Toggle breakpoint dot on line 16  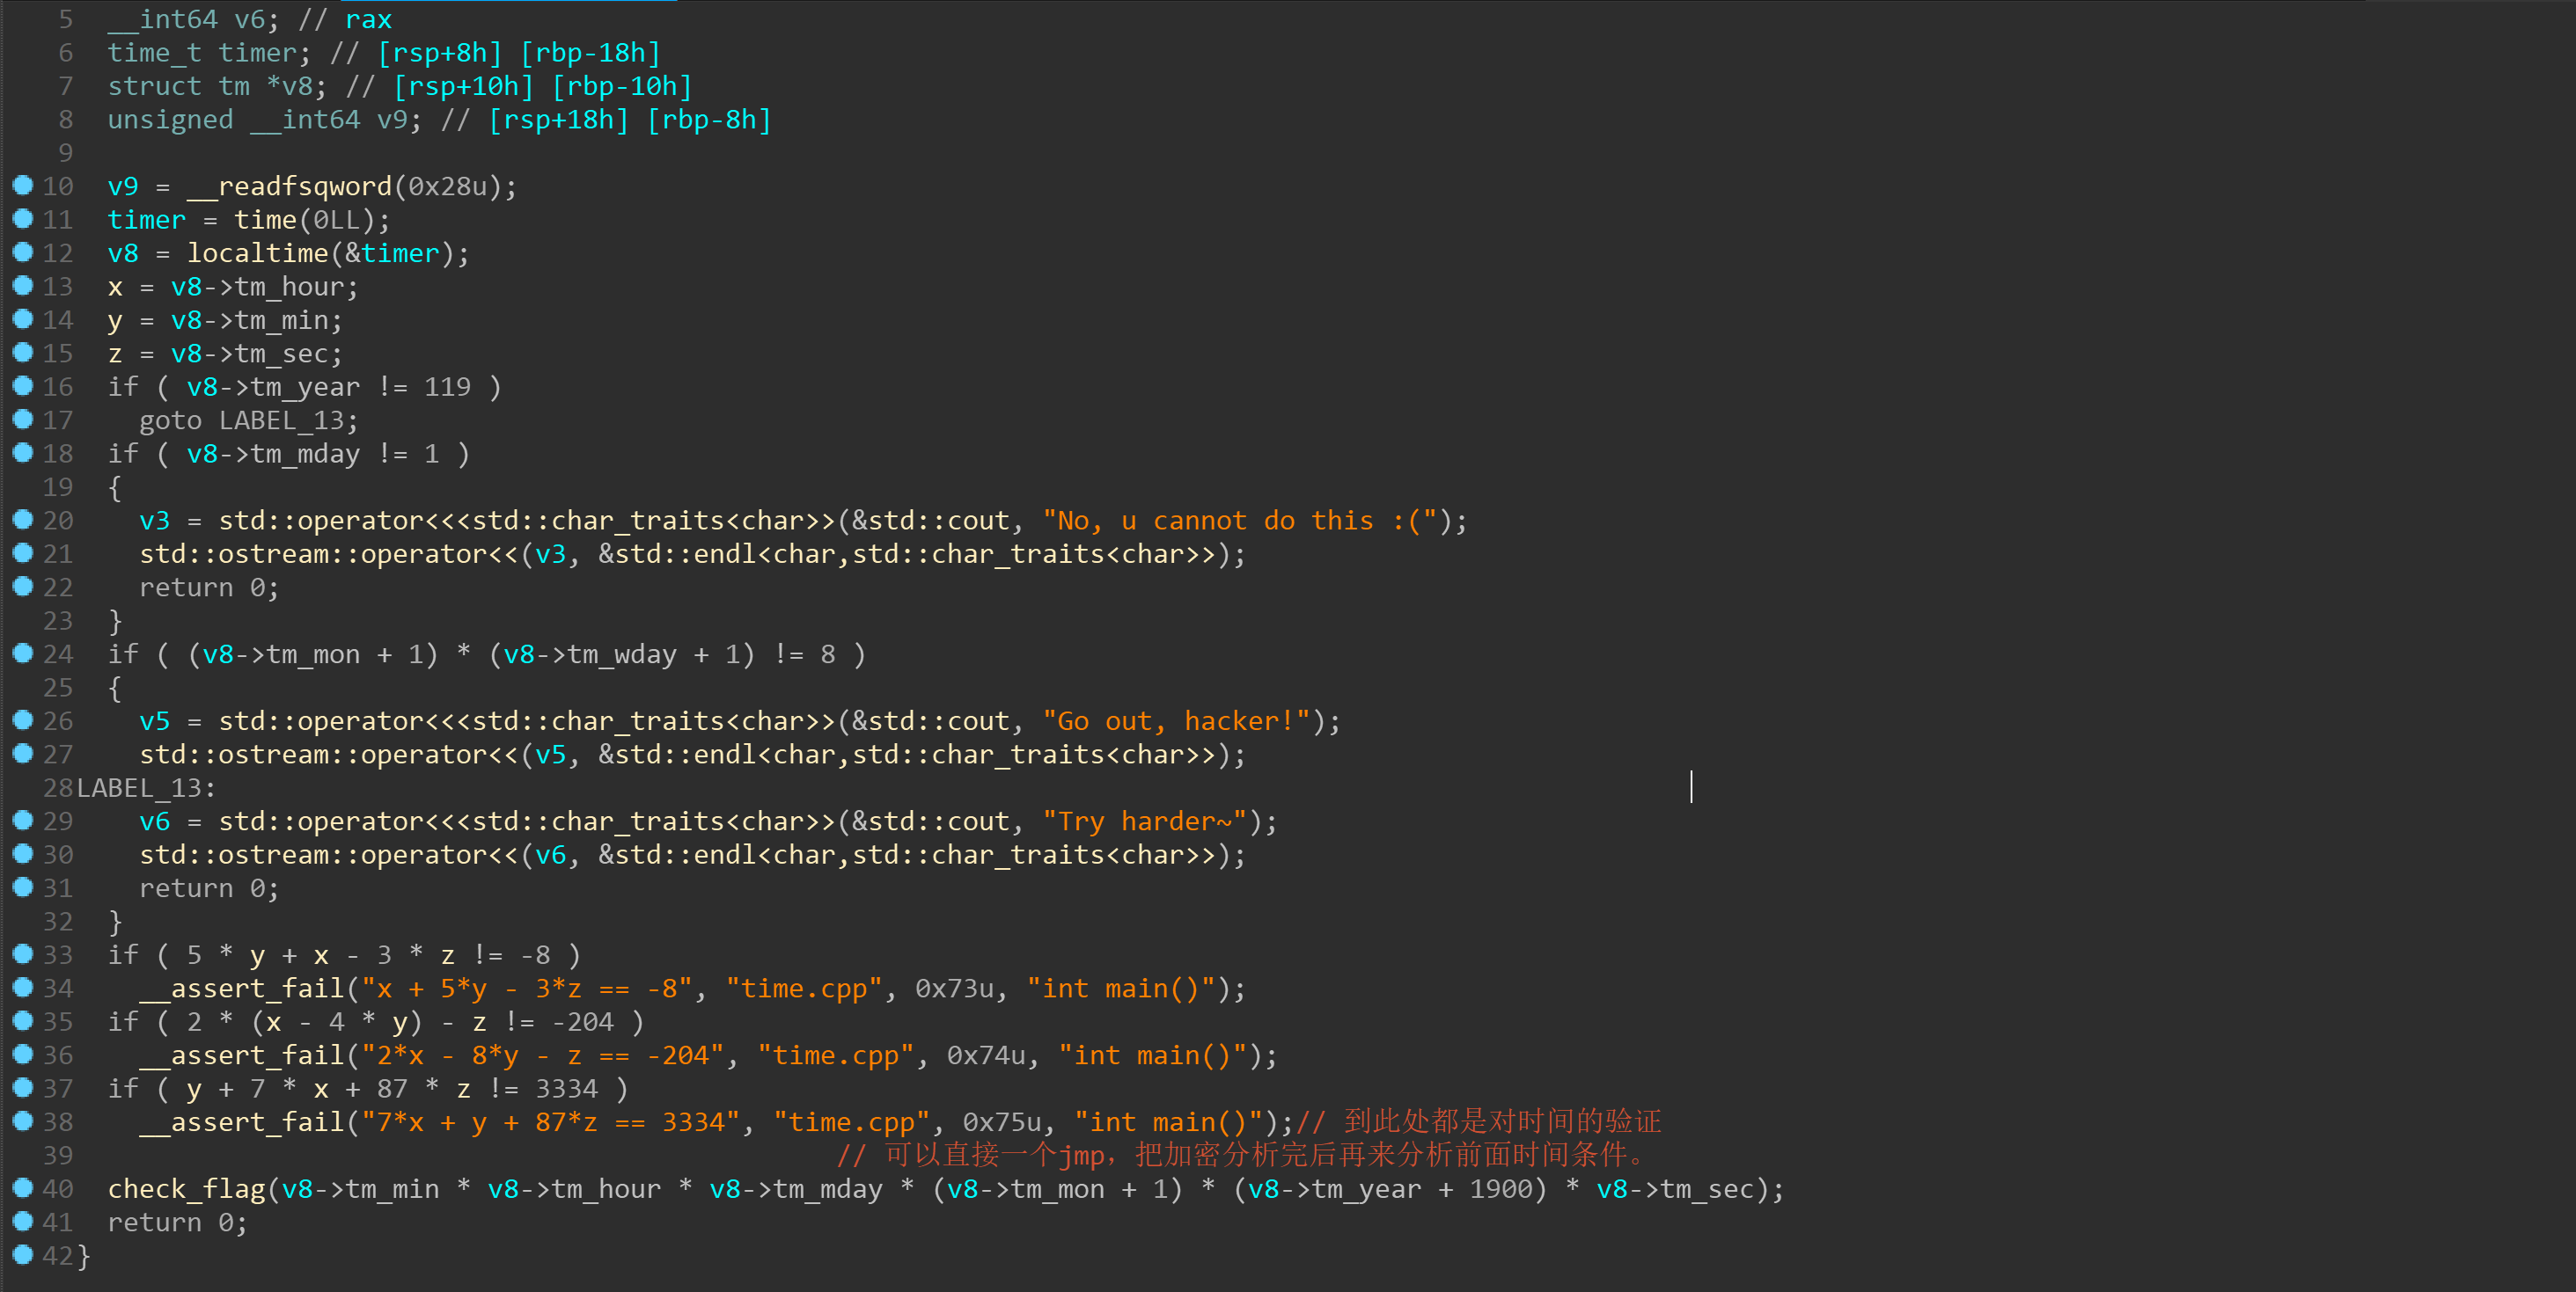22,386
